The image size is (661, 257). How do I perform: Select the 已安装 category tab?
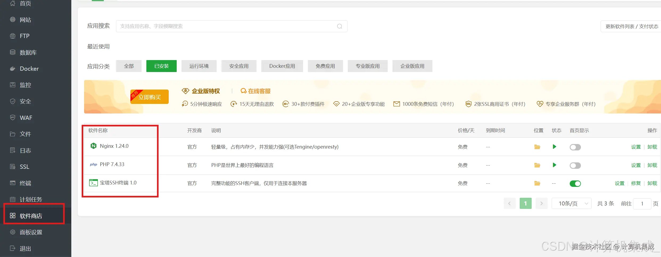pyautogui.click(x=162, y=66)
